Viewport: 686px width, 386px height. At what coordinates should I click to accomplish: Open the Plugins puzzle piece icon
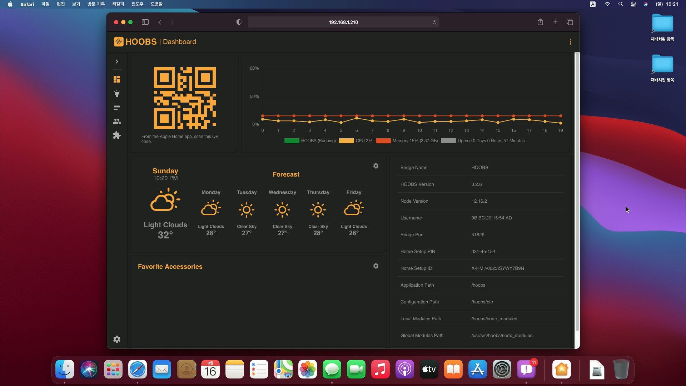[x=117, y=135]
